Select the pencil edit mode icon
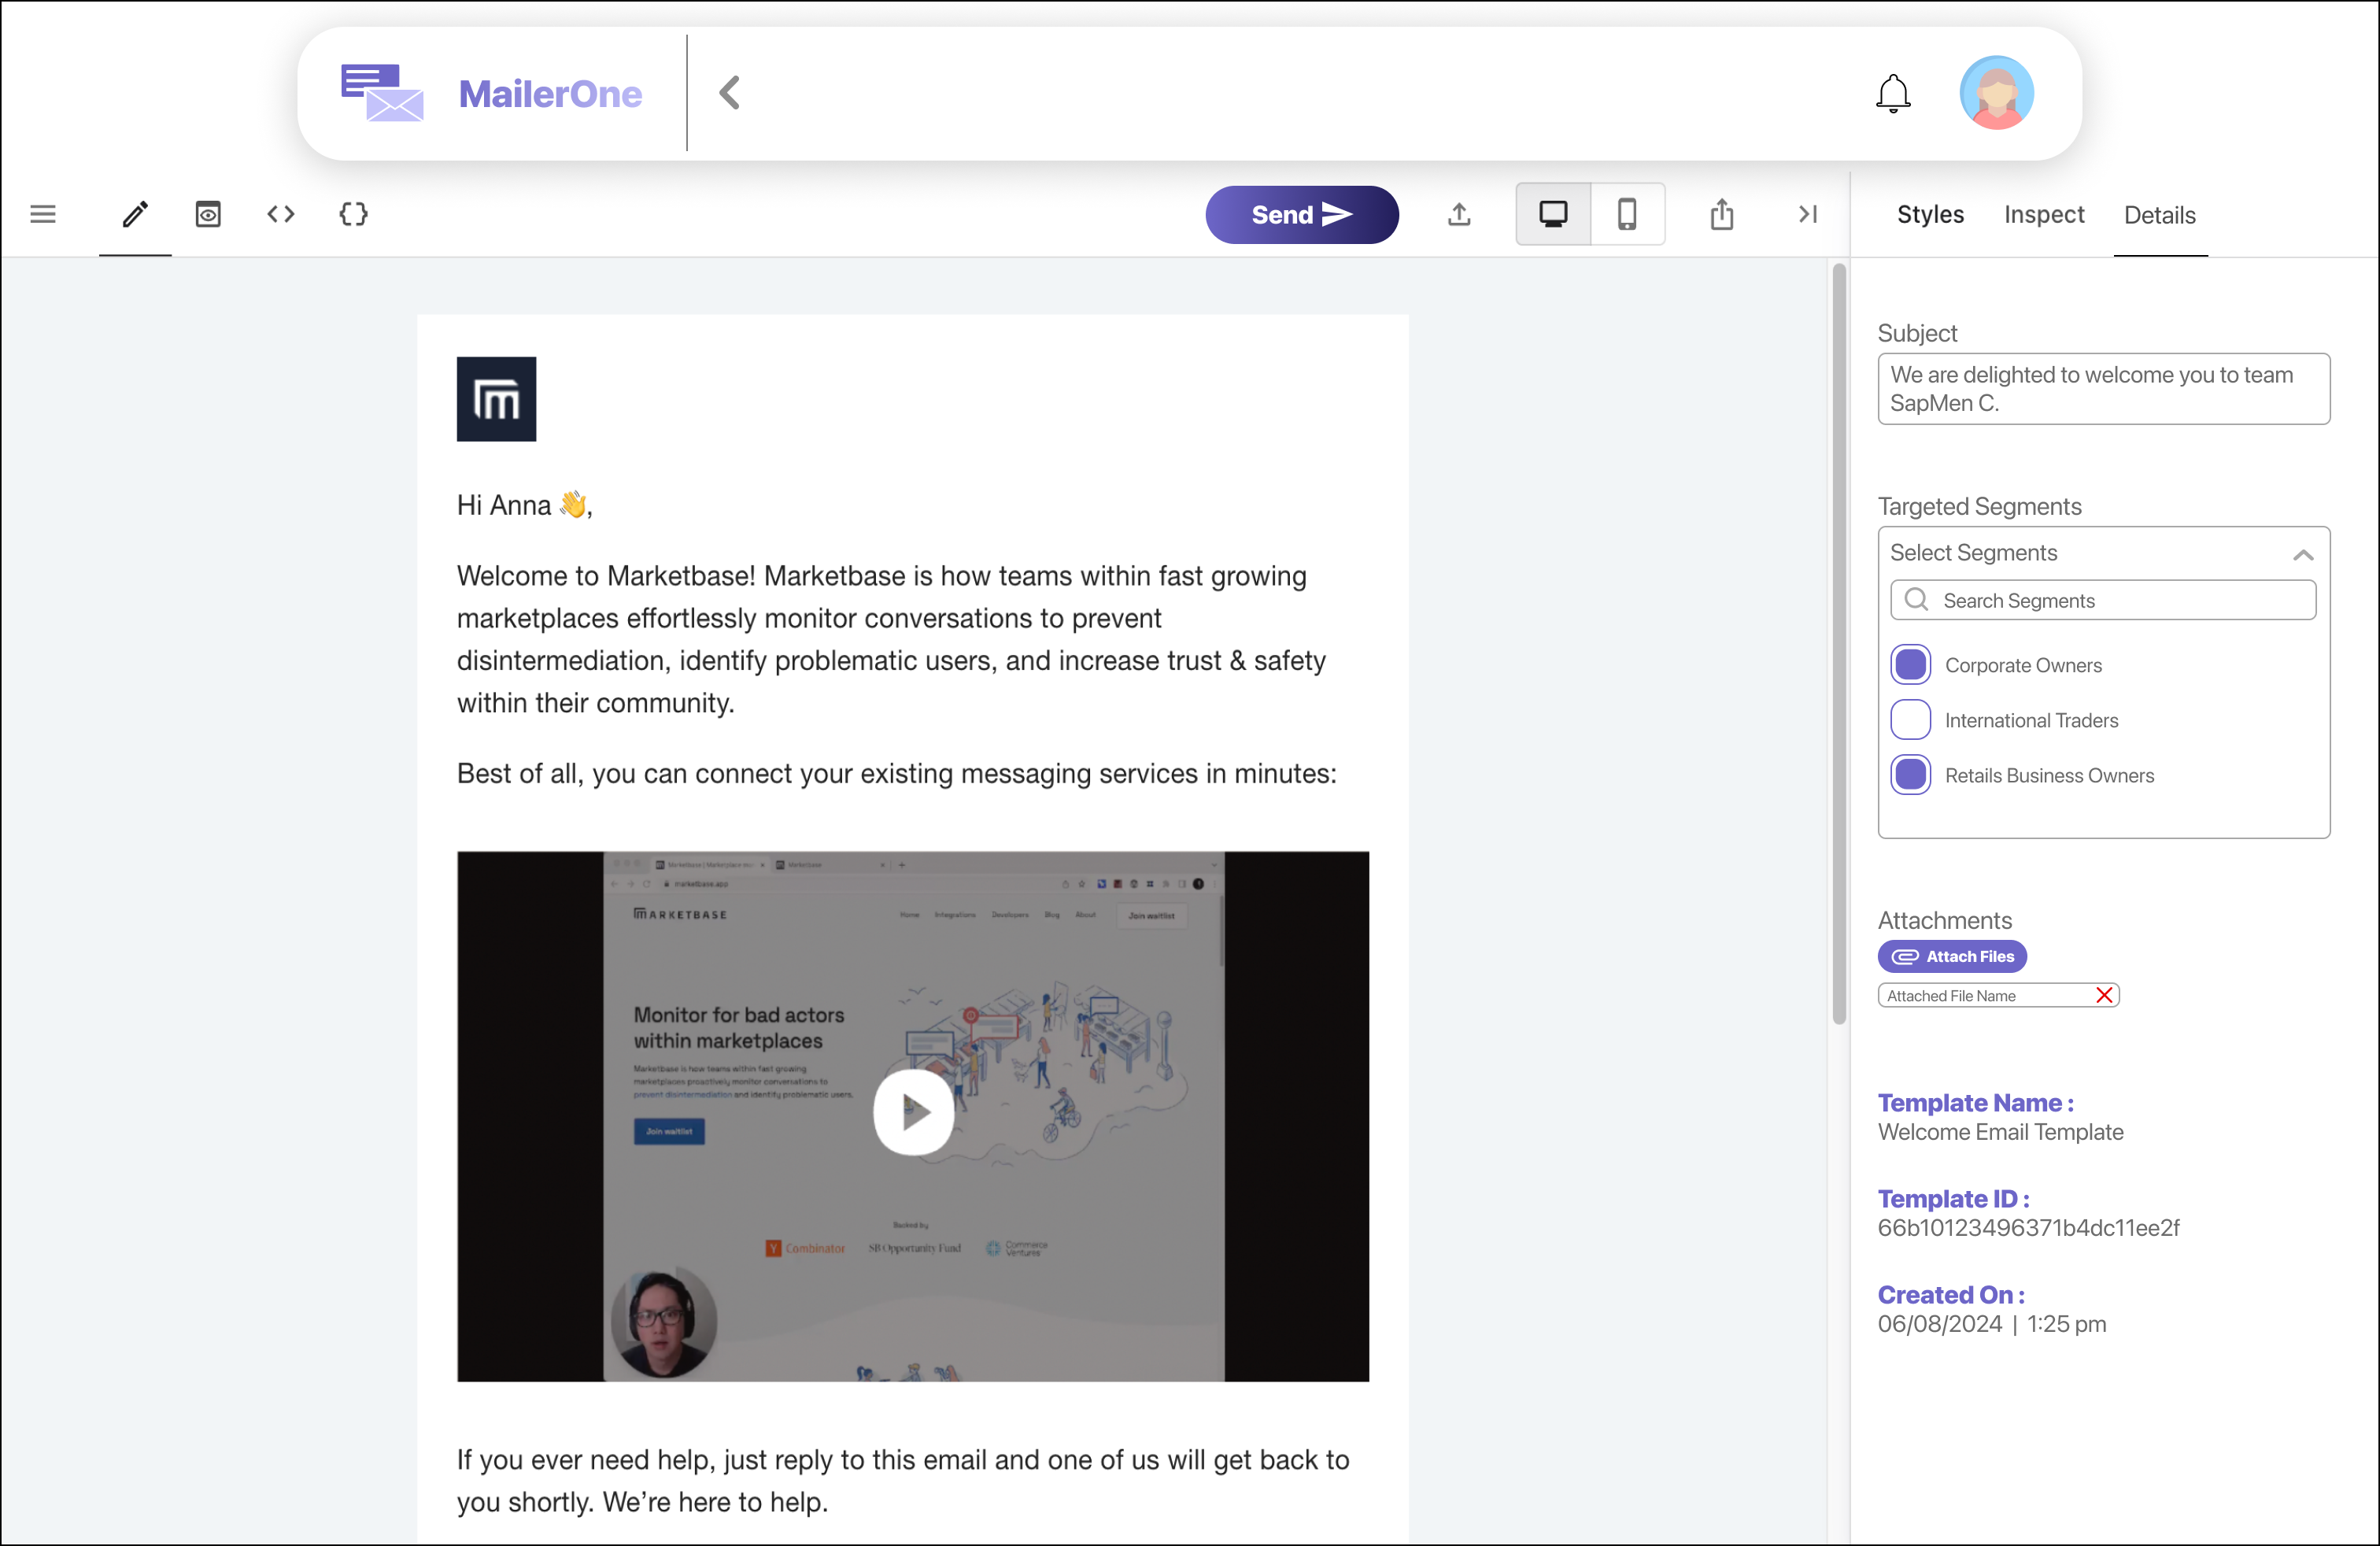The width and height of the screenshot is (2380, 1546). [x=135, y=214]
